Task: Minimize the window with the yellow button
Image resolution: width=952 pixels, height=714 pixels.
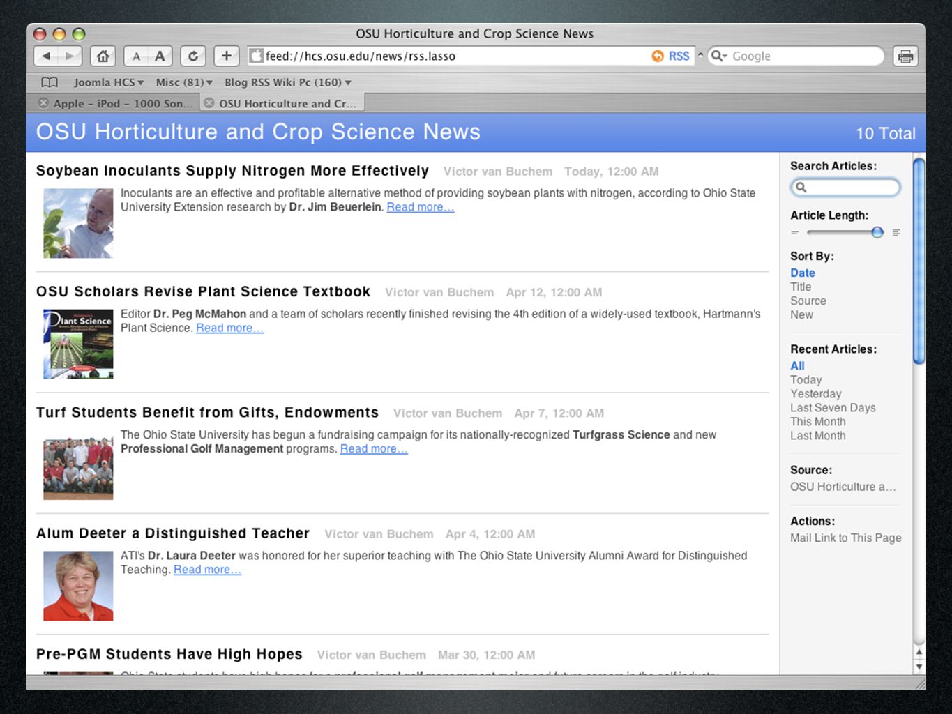Action: pyautogui.click(x=59, y=33)
